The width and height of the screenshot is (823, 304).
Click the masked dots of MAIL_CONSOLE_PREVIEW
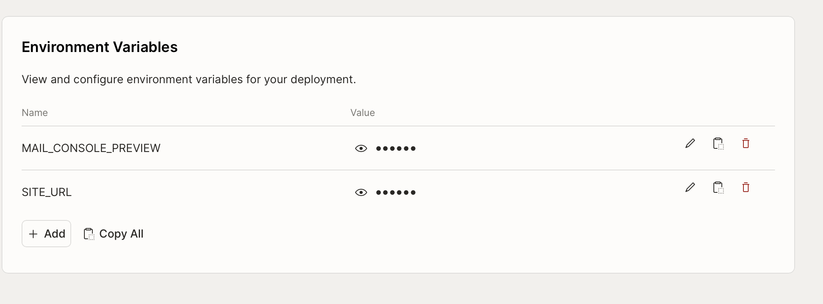[x=396, y=149]
